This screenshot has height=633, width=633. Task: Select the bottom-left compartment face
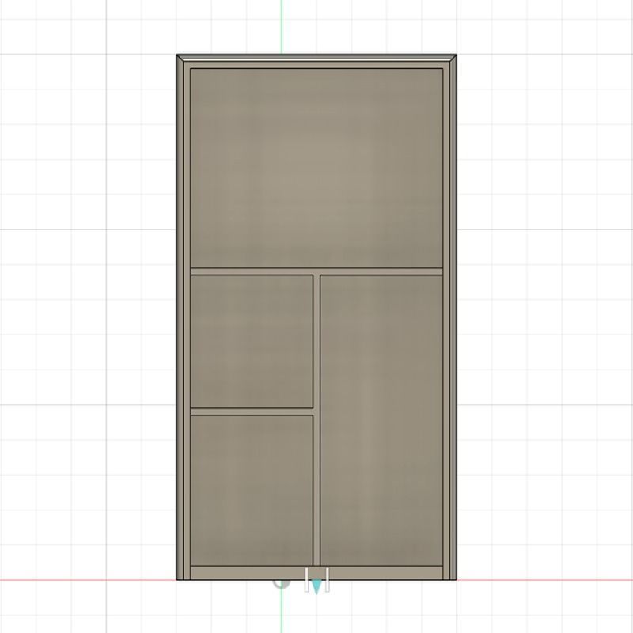pos(252,490)
